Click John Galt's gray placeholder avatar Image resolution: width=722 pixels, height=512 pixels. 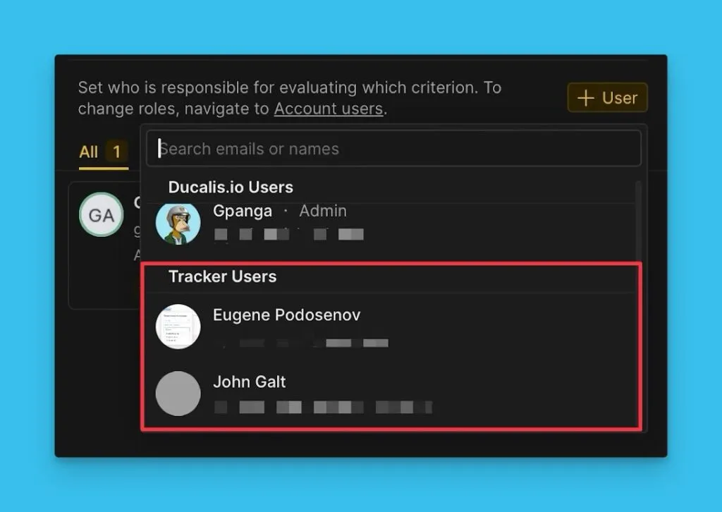coord(178,393)
